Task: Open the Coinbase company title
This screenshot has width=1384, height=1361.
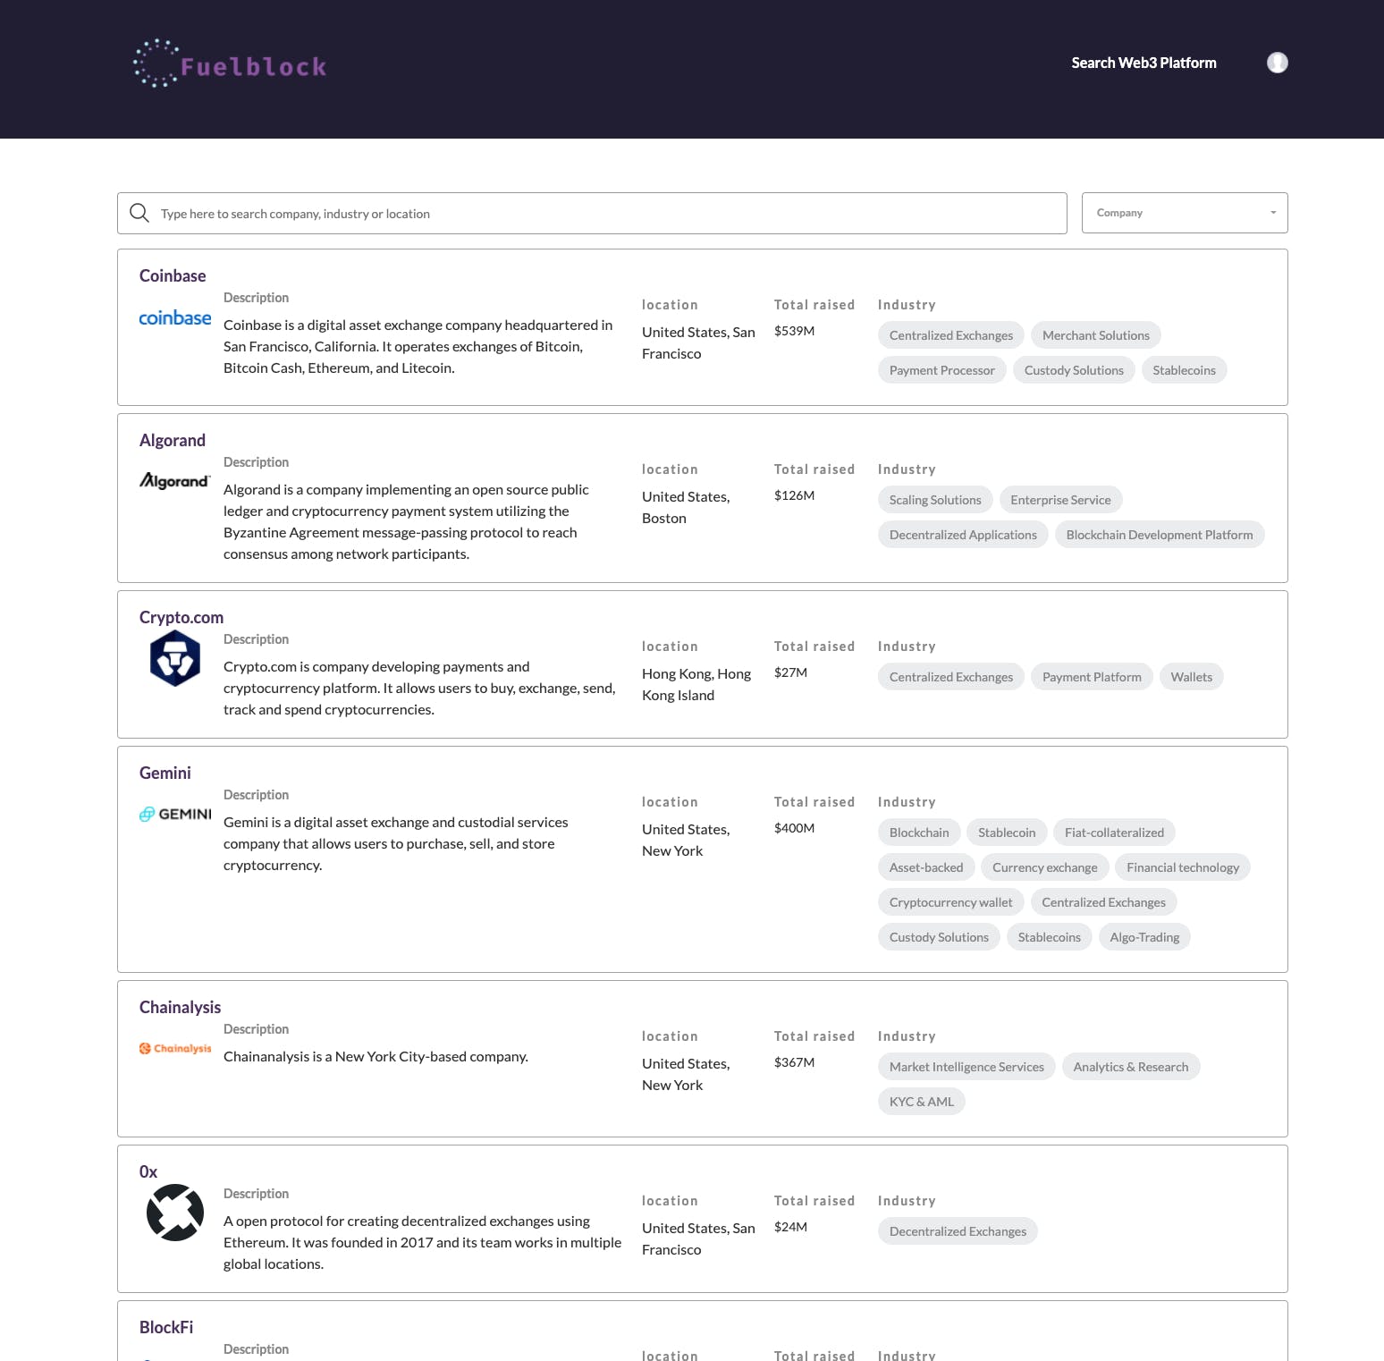Action: tap(173, 275)
